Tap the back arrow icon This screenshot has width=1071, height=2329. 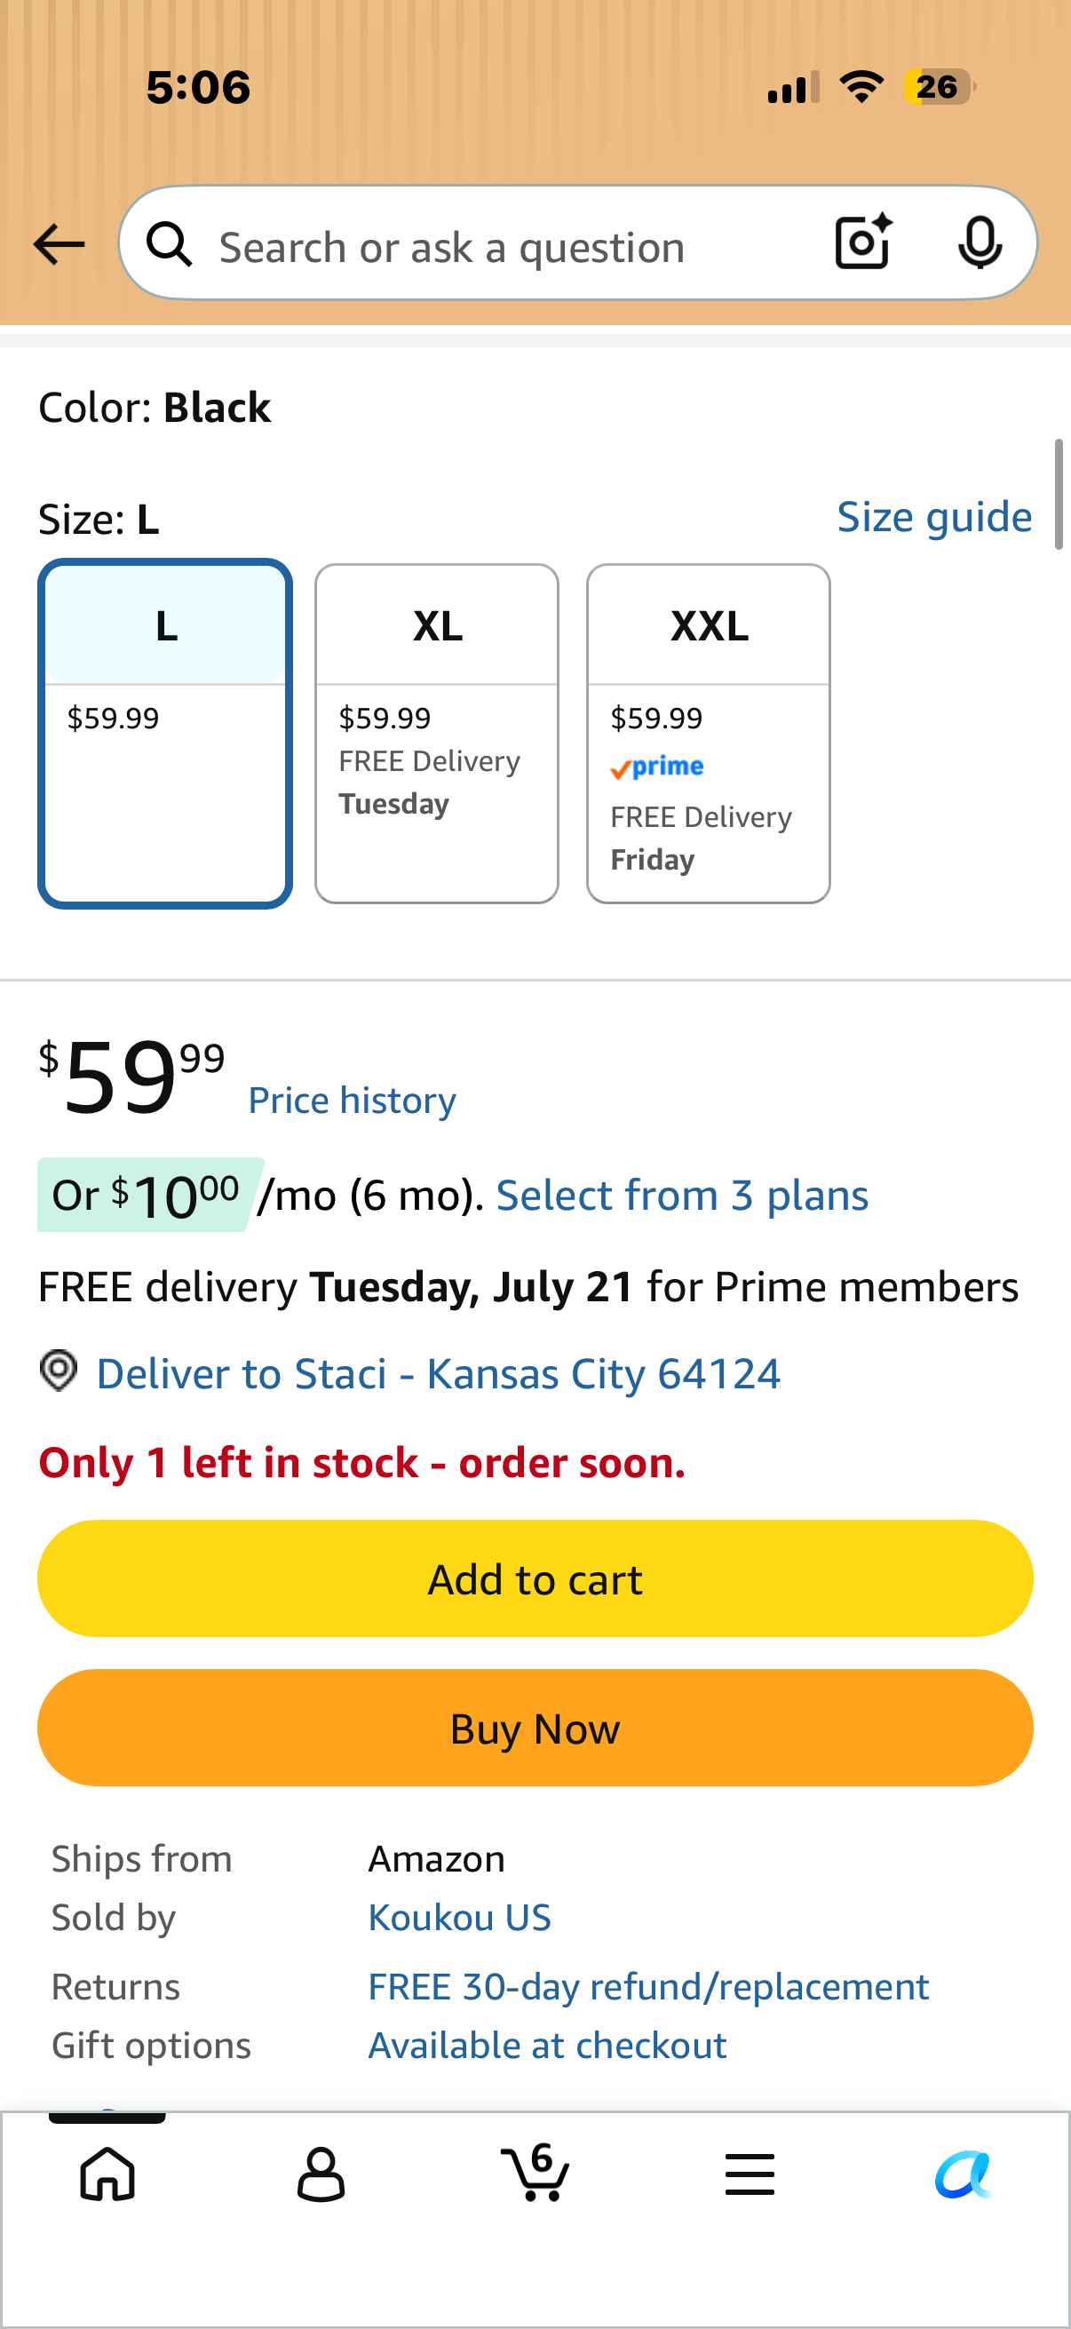click(59, 244)
